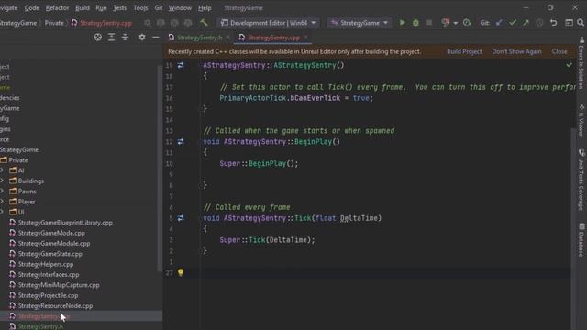Click the green analysis checkmark in editor
The height and width of the screenshot is (330, 587).
569,65
